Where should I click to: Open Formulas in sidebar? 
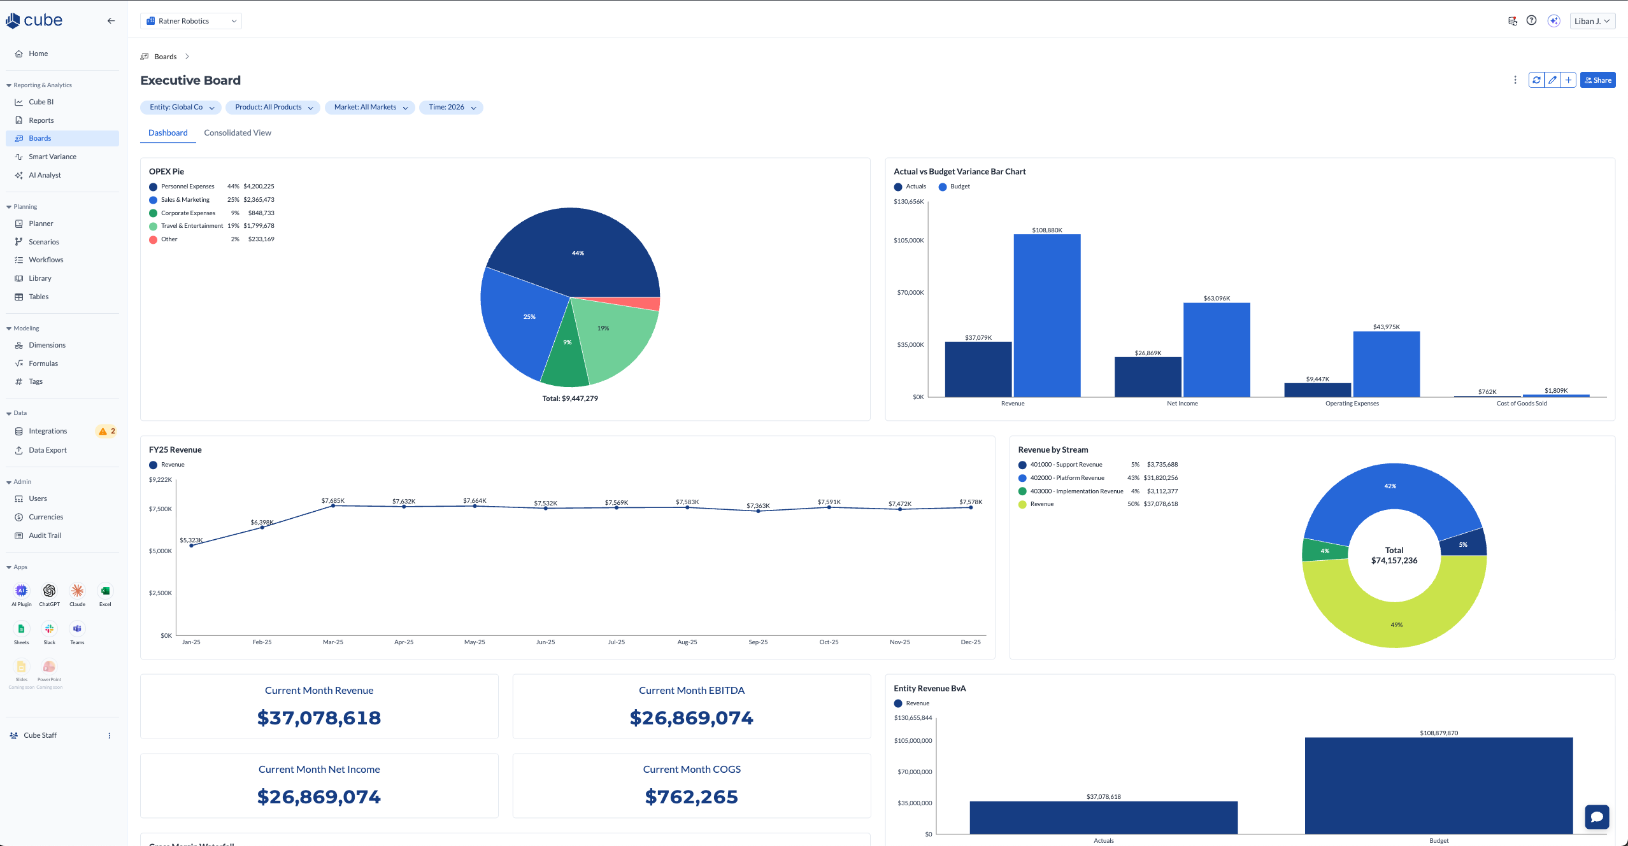click(62, 363)
